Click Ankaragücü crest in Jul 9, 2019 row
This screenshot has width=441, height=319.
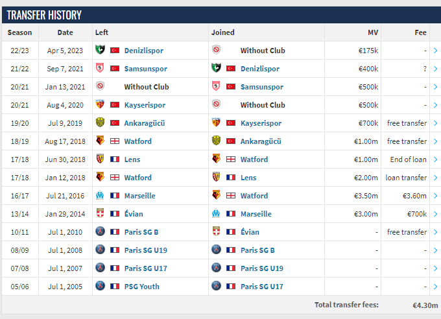coord(100,123)
